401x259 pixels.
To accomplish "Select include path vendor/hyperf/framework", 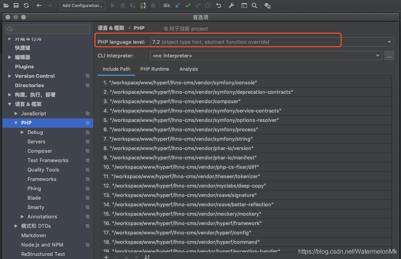I will pos(246,223).
